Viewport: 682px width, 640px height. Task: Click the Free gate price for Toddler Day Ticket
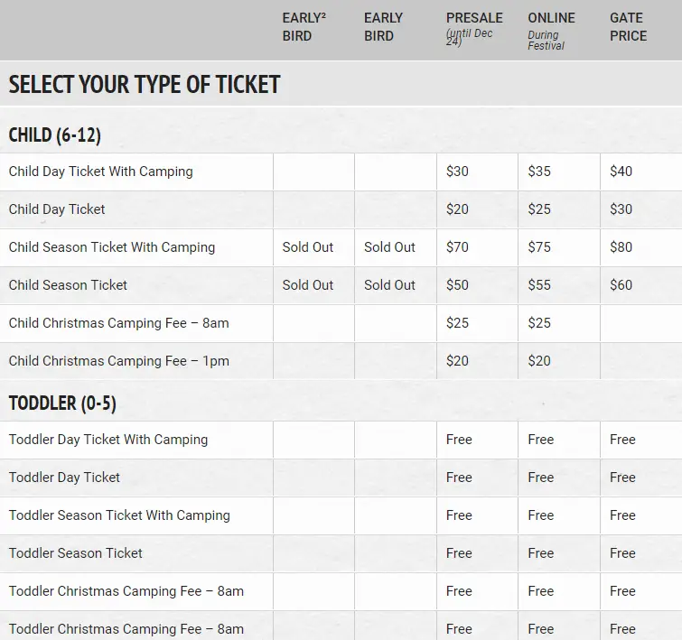click(x=622, y=478)
